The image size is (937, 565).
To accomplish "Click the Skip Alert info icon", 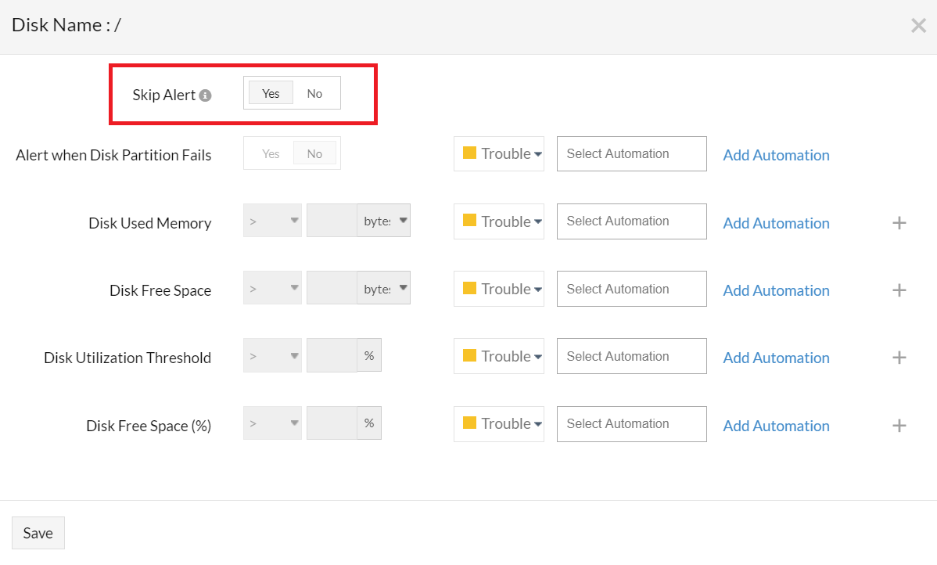I will 205,95.
